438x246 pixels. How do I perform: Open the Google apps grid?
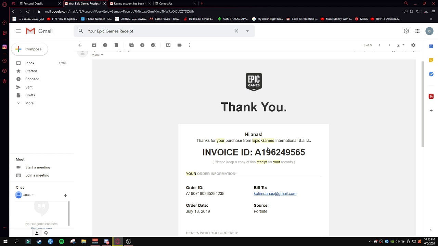(x=417, y=31)
